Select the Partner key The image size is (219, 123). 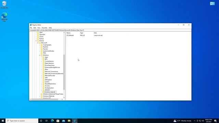coord(41,39)
